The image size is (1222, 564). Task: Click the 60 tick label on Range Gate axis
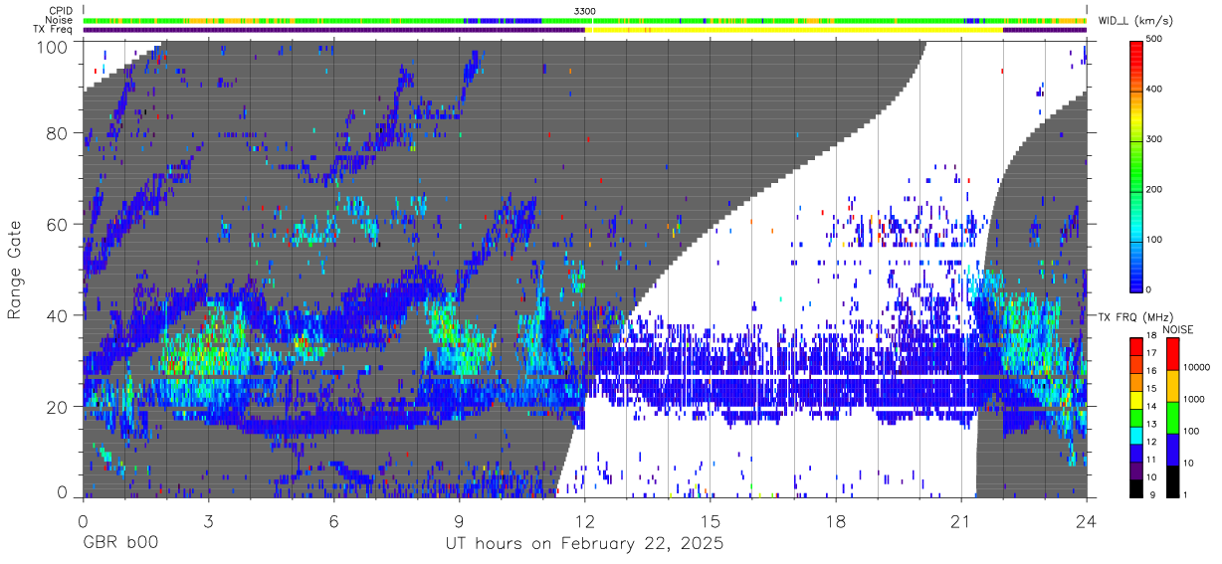[59, 225]
